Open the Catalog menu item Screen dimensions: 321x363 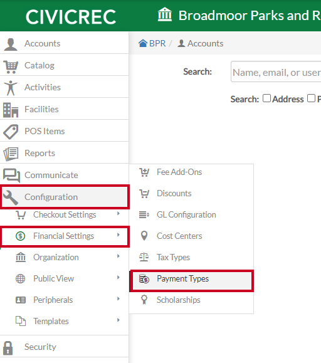[64, 65]
